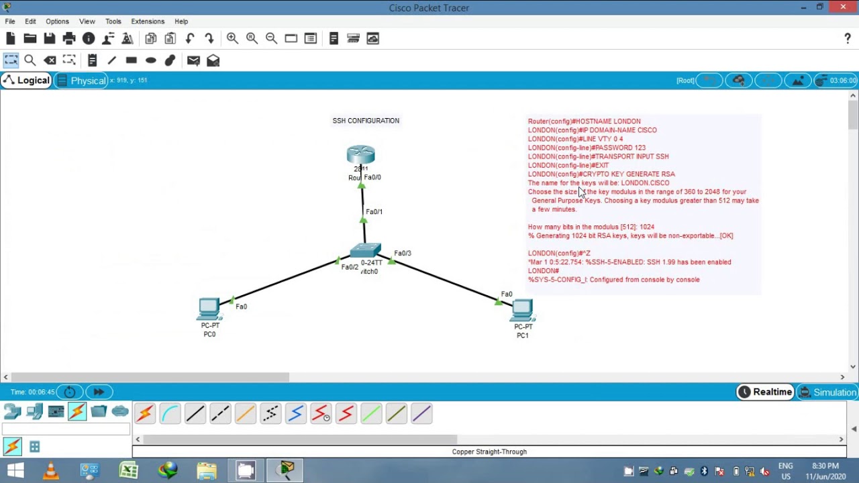Click the Power Cycle Devices button
This screenshot has height=483, width=859.
coord(70,392)
